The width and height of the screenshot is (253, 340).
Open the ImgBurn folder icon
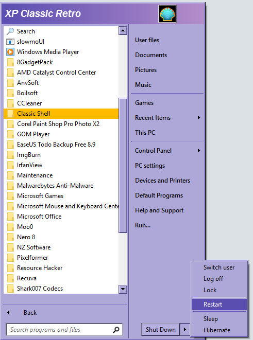point(10,155)
